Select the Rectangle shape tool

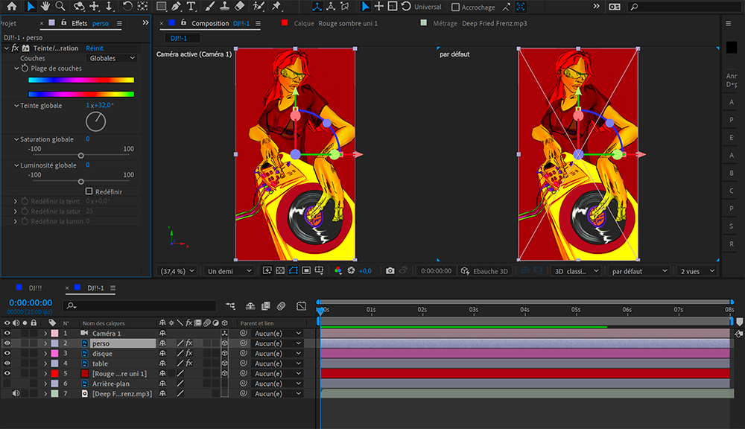point(162,6)
